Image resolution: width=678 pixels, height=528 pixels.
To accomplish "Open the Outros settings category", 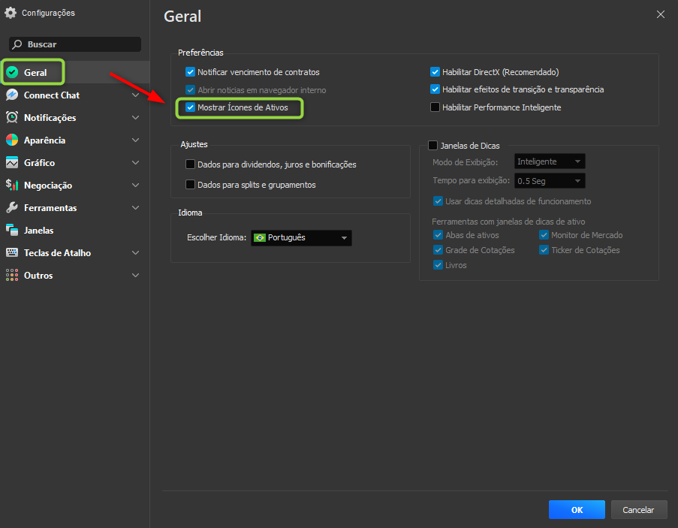I will [75, 275].
